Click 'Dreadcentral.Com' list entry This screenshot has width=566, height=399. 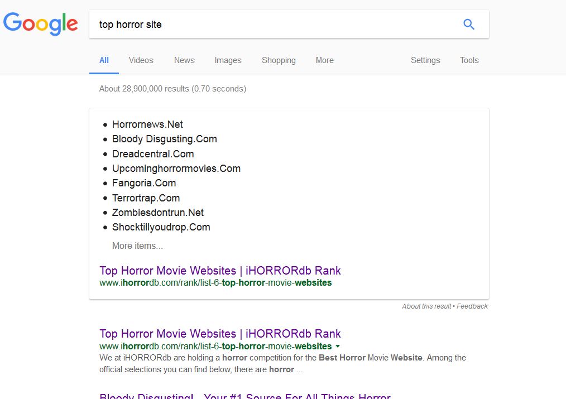[x=153, y=154]
